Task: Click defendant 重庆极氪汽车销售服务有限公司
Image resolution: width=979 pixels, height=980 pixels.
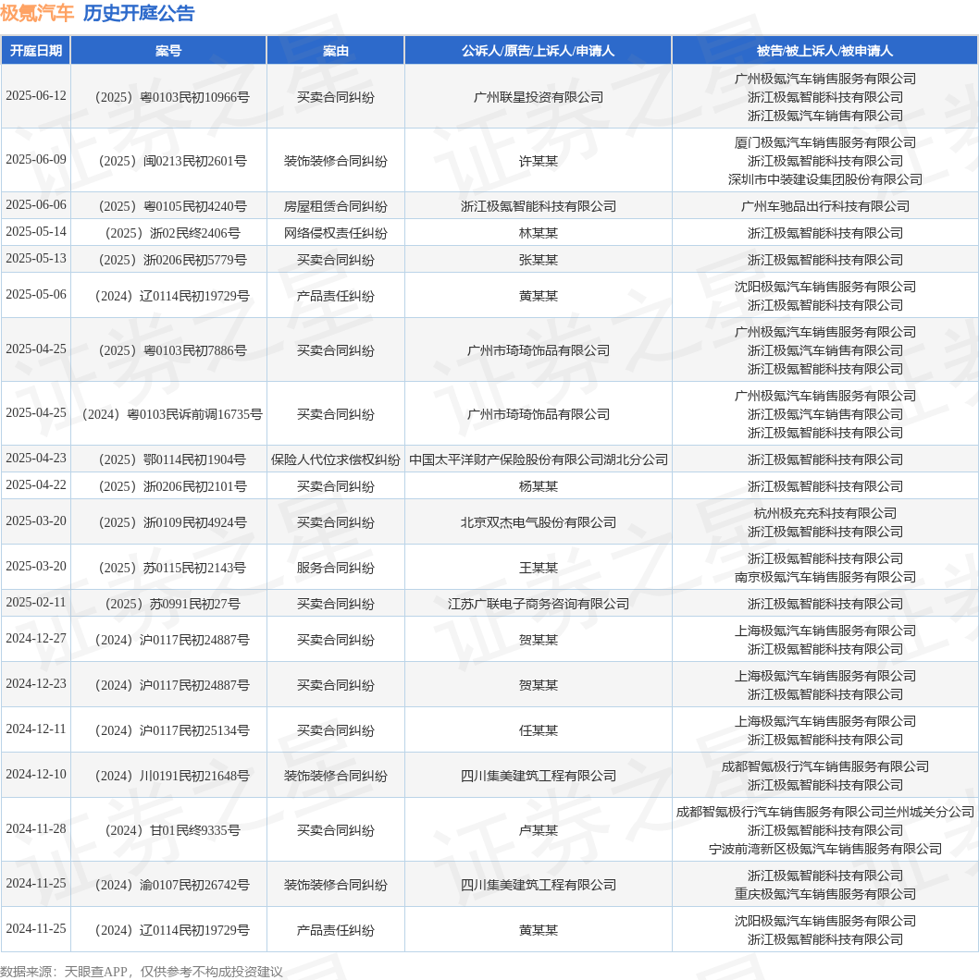Action: [824, 894]
